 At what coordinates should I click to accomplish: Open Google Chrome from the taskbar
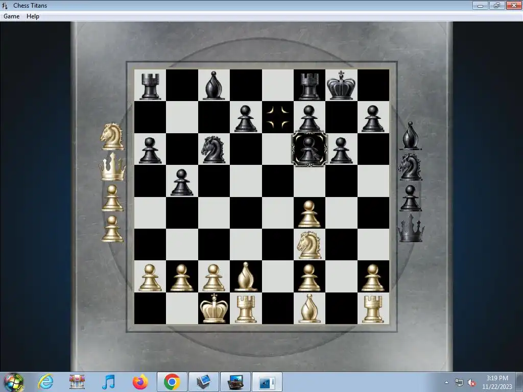point(172,382)
